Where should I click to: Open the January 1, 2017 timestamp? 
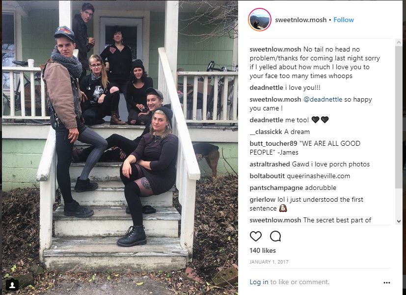[269, 262]
